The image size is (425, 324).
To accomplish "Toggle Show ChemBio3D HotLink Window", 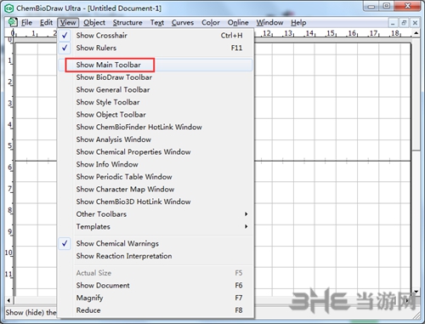I will pyautogui.click(x=156, y=202).
